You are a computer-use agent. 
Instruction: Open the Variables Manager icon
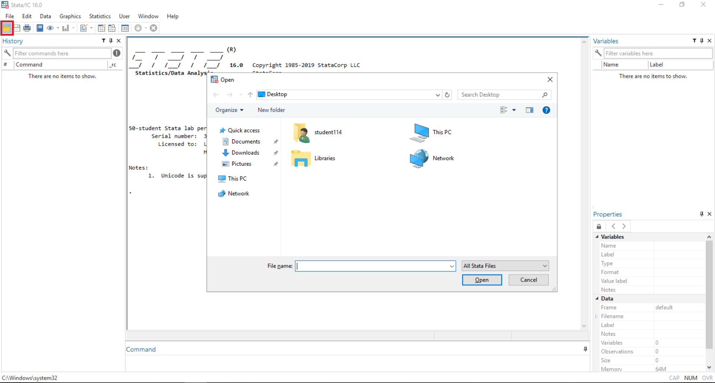(x=125, y=28)
